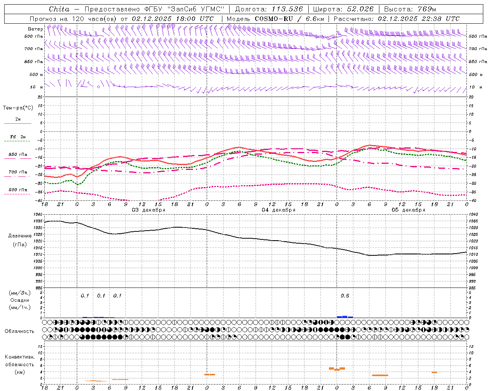Select the 'Предоставлено ФГБУ "ЗапСиб УГМС"' provider text
The width and height of the screenshot is (489, 391).
[154, 9]
